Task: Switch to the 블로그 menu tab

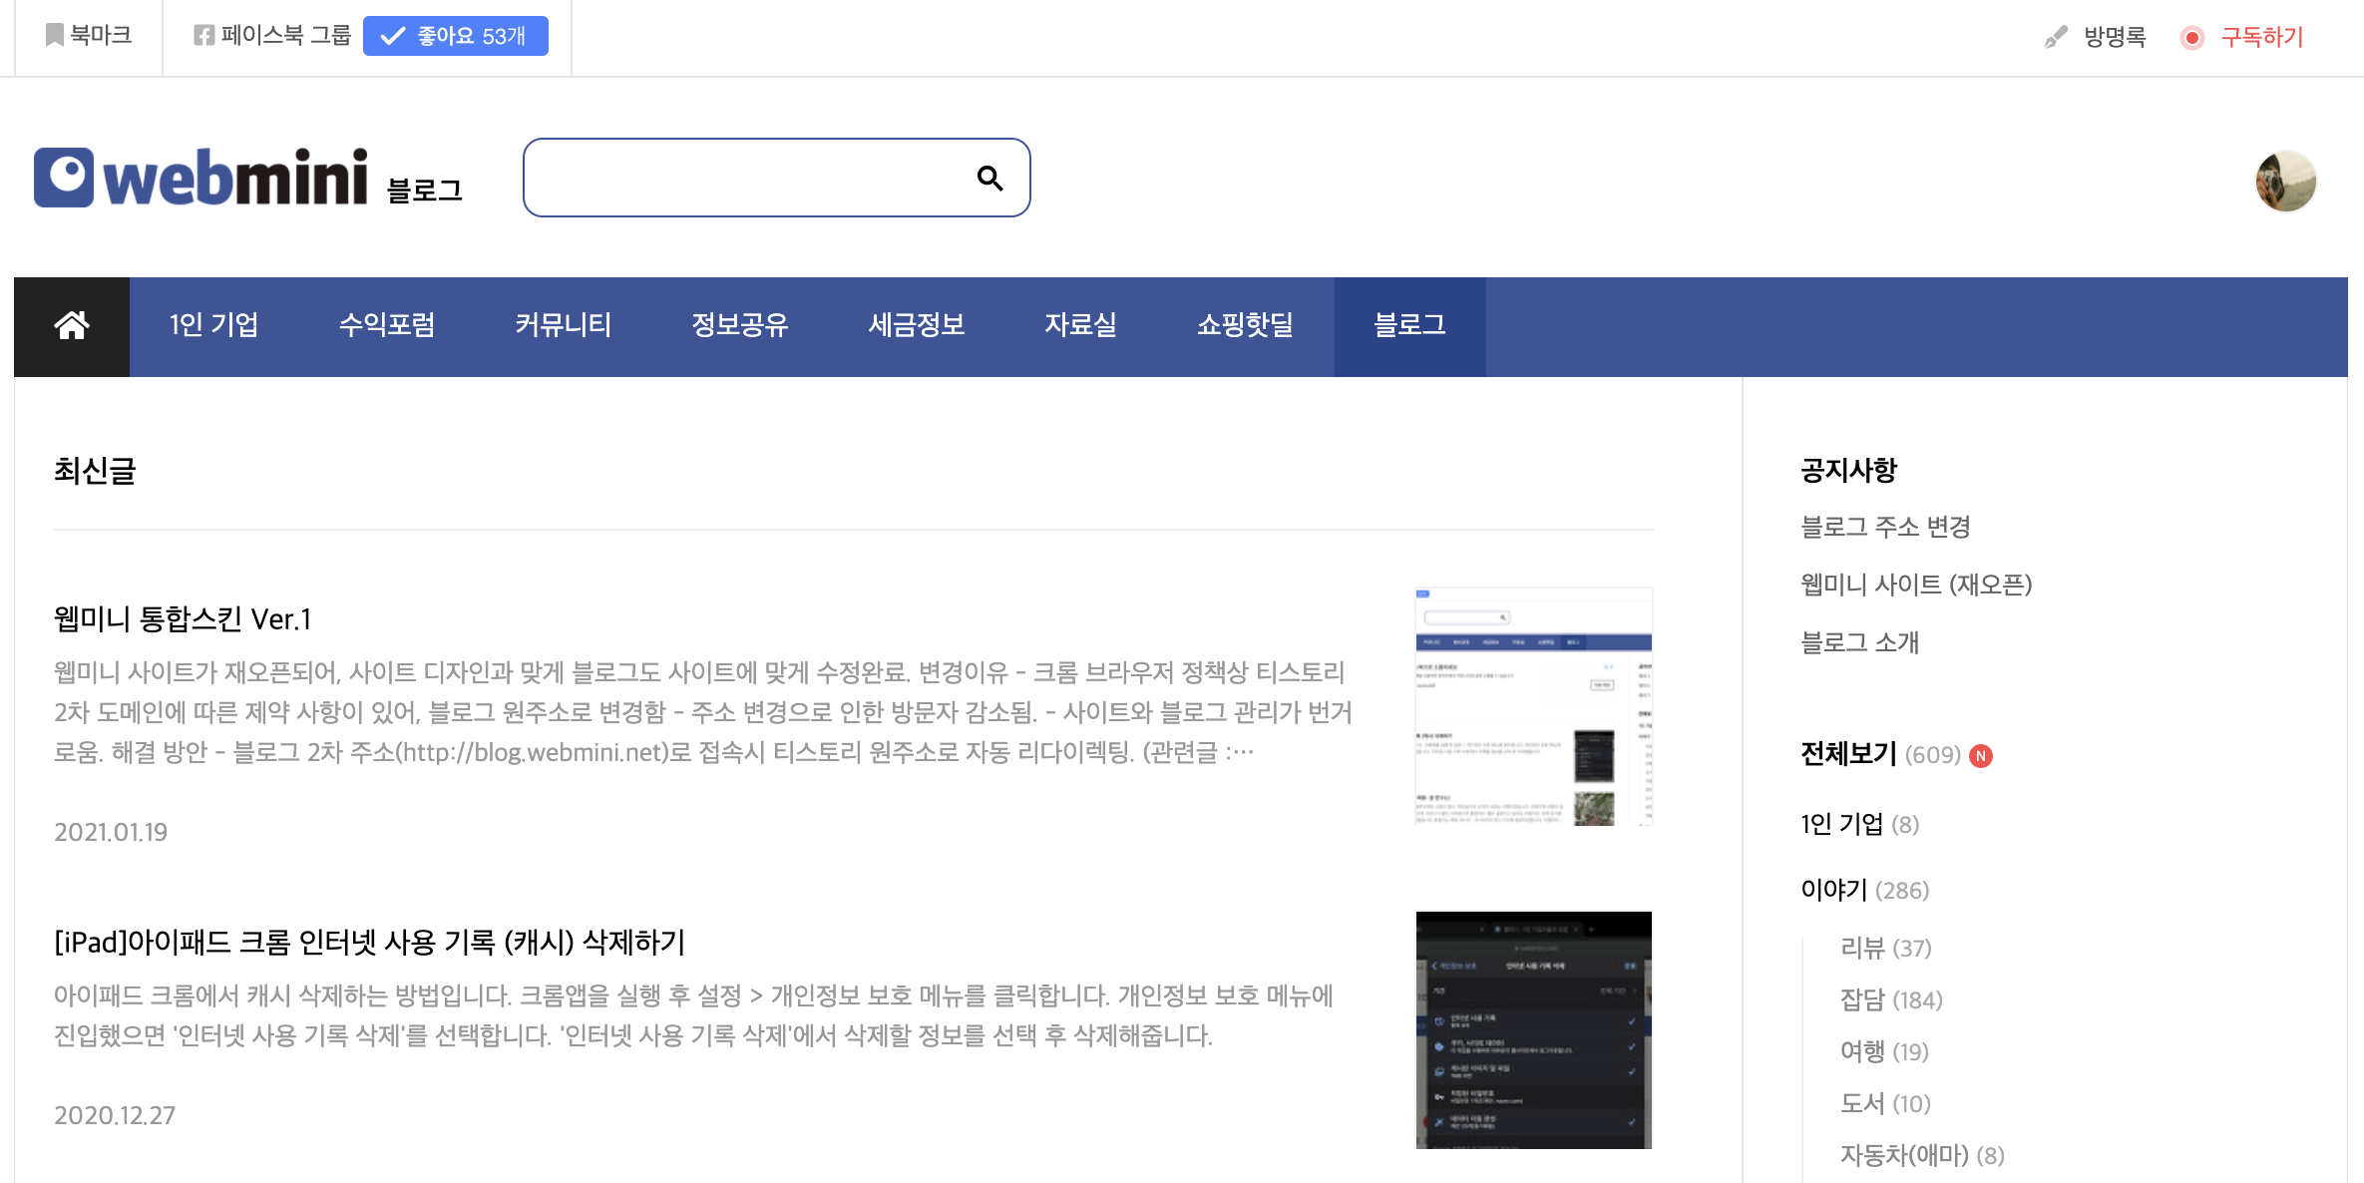Action: (x=1409, y=325)
